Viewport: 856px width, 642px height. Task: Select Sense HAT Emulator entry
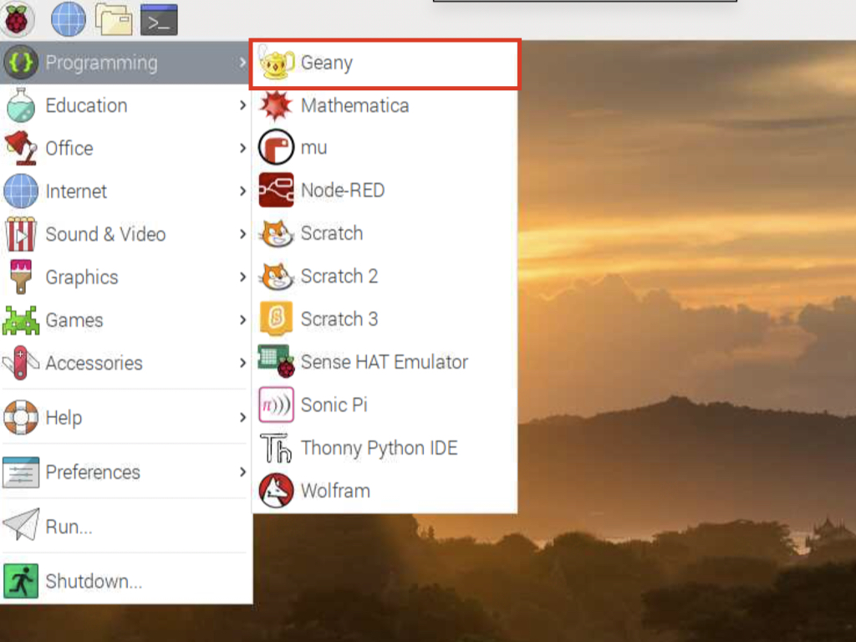(385, 361)
